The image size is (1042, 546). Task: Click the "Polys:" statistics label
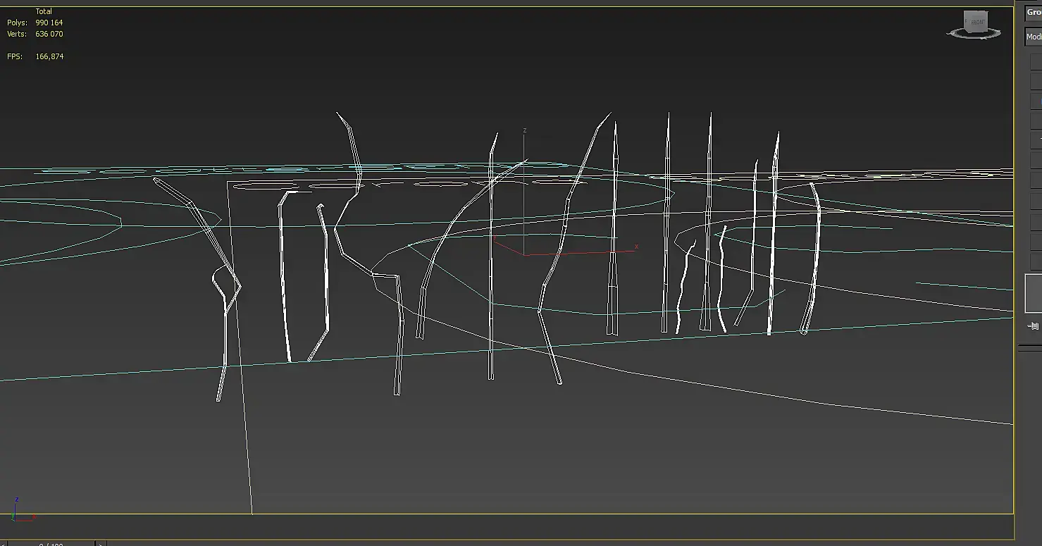pyautogui.click(x=15, y=23)
